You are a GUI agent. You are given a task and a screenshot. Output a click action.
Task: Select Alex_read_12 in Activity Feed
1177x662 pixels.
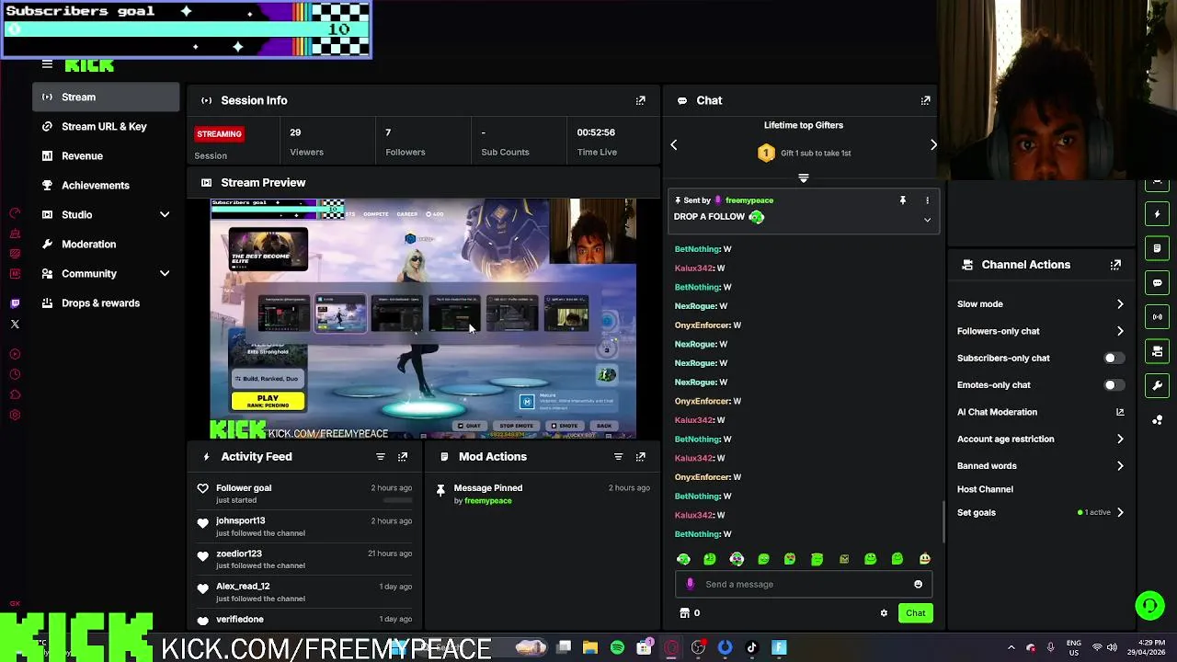[243, 587]
